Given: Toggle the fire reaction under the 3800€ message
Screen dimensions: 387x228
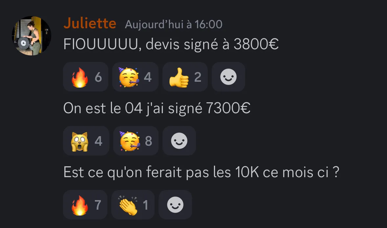Looking at the screenshot, I should [x=86, y=77].
